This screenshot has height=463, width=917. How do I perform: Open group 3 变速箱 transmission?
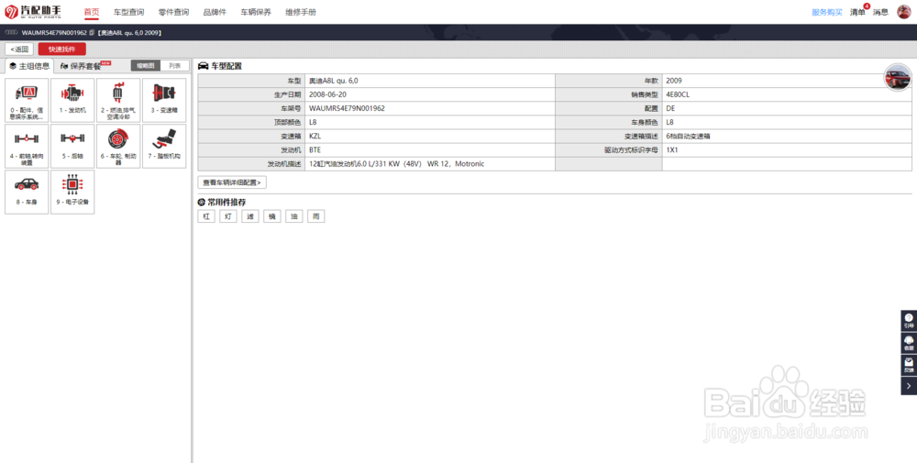(x=164, y=101)
